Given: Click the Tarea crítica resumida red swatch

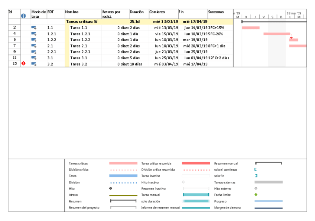Looking at the screenshot, I should click(196, 163).
